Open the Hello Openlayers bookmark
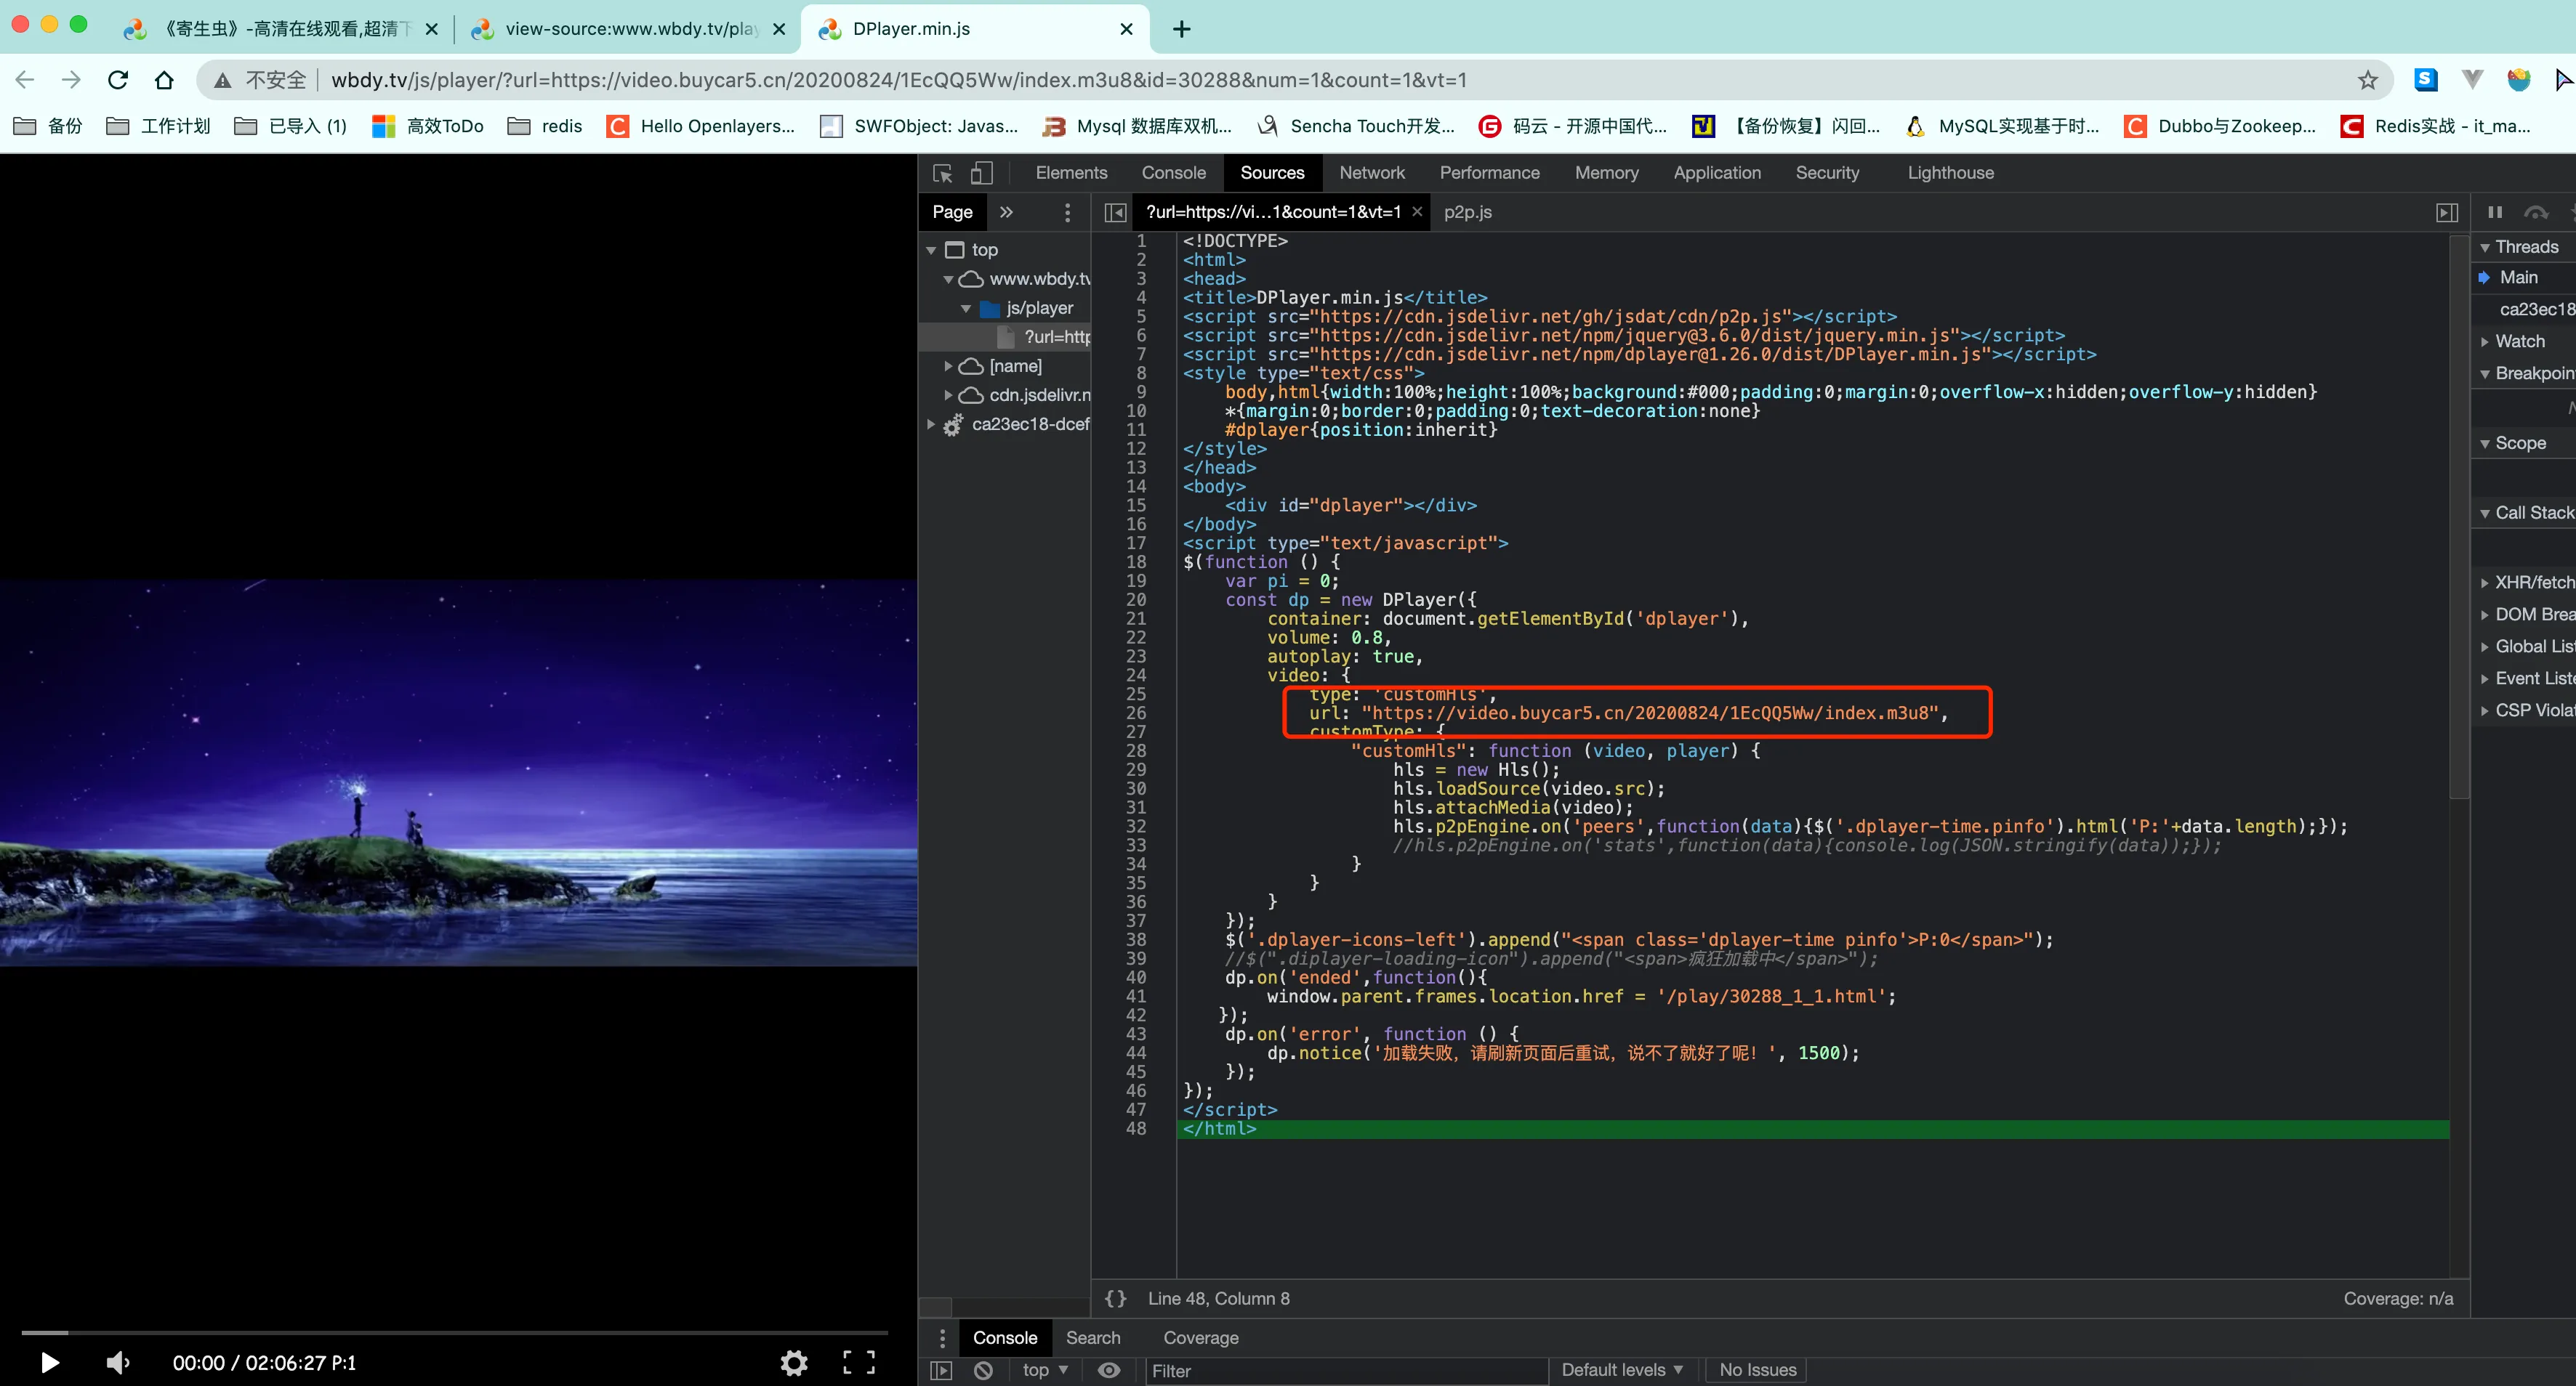Viewport: 2576px width, 1386px height. pyautogui.click(x=701, y=126)
